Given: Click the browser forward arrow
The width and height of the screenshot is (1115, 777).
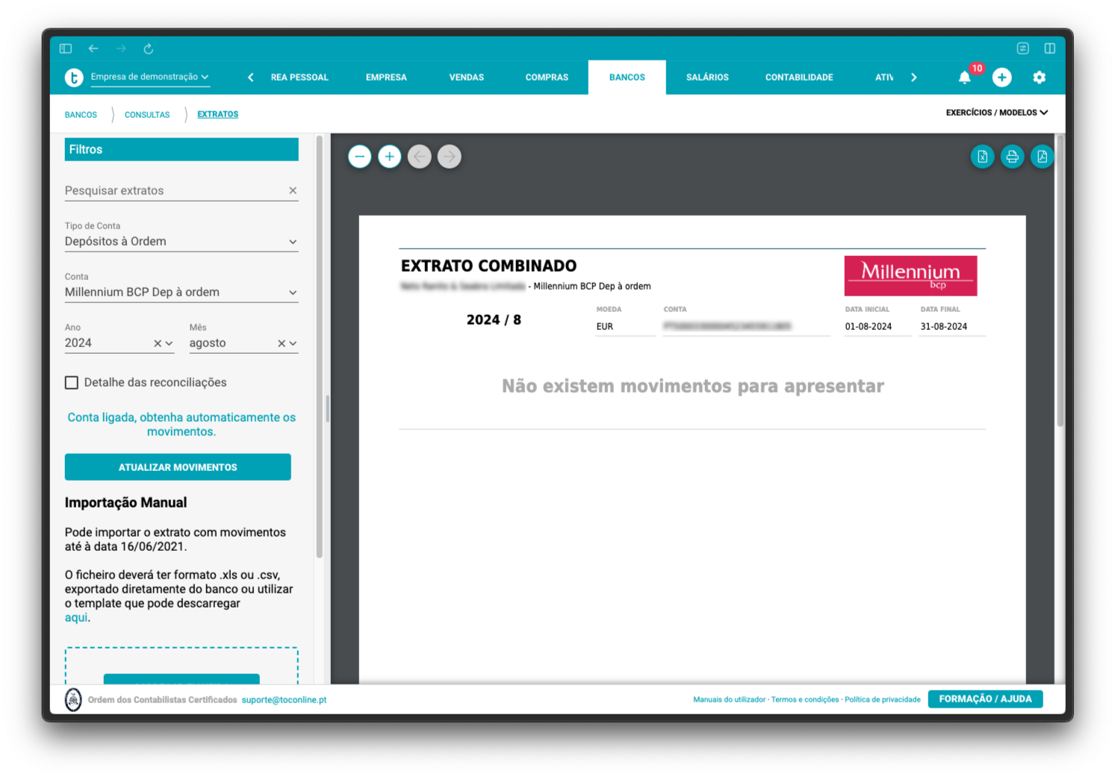Looking at the screenshot, I should [121, 49].
